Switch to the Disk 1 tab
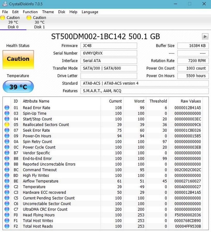The width and height of the screenshot is (211, 232). [x=40, y=22]
